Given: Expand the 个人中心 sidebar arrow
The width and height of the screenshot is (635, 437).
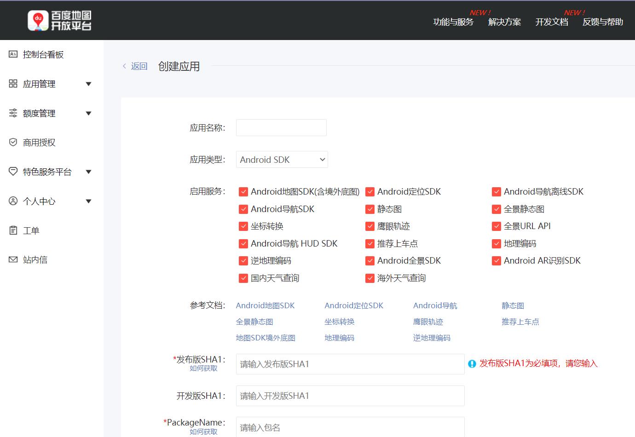Looking at the screenshot, I should [89, 201].
